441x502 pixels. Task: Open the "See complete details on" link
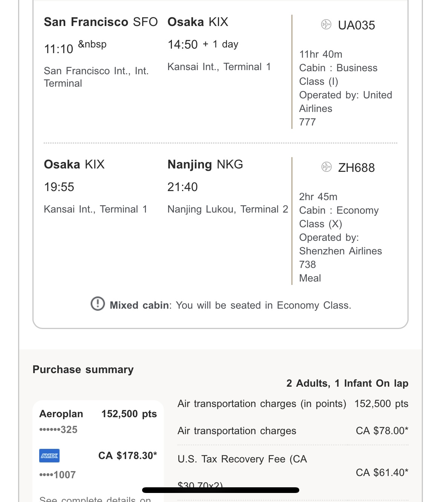pos(95,499)
